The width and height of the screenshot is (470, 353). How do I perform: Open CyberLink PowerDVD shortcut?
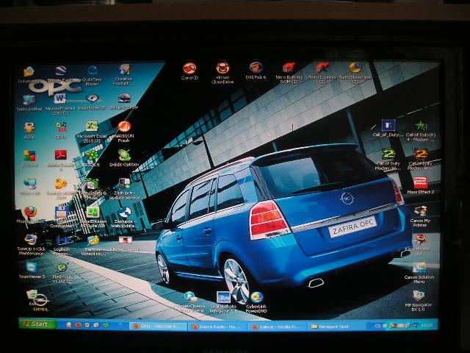click(257, 299)
